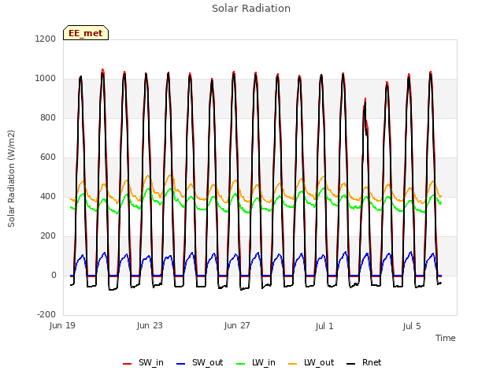Click the Jun 19 x-axis tick label
Image resolution: width=504 pixels, height=378 pixels.
62,326
